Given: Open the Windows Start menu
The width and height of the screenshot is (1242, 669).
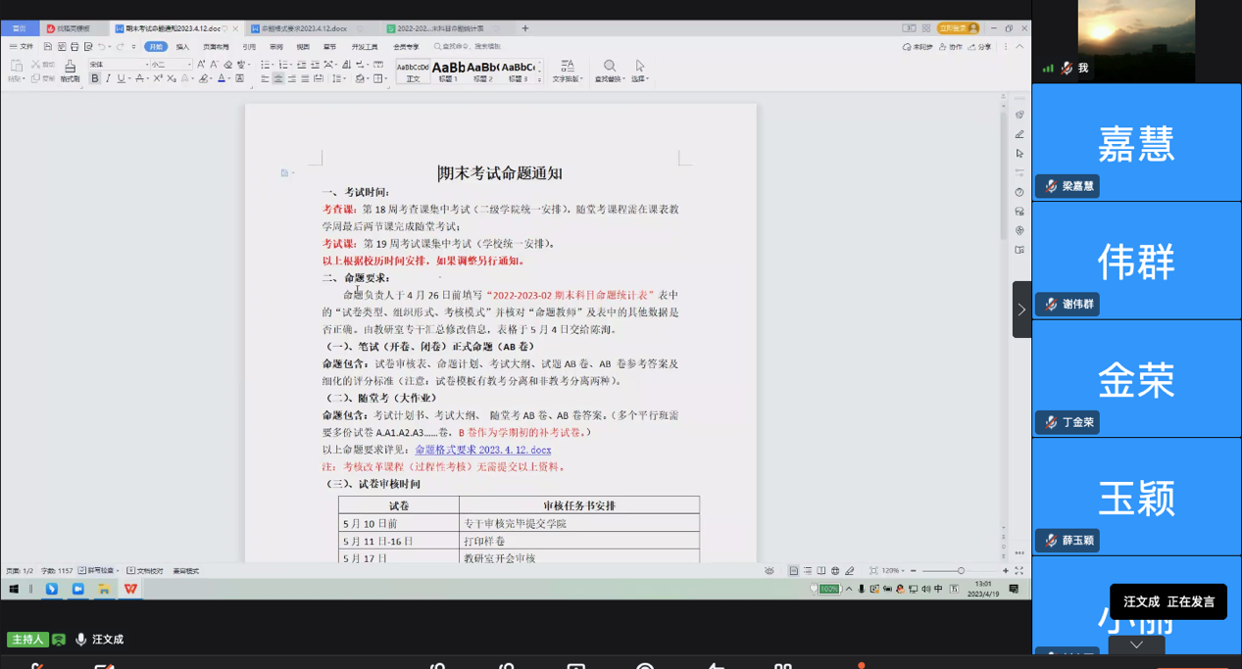Looking at the screenshot, I should 14,589.
